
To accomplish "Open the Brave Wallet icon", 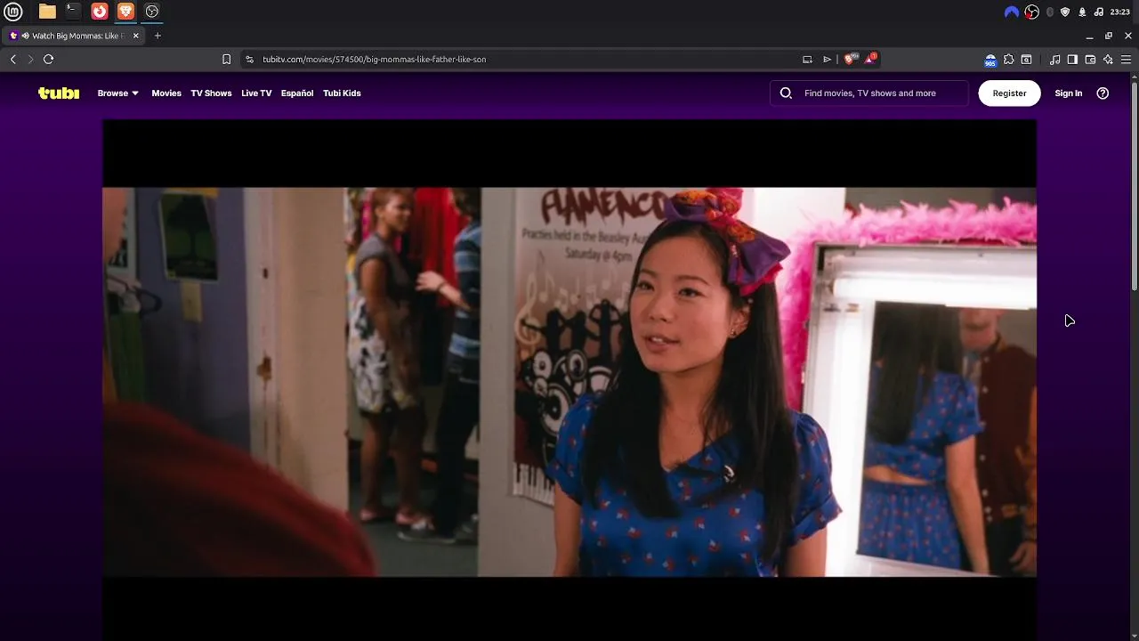I will tap(1090, 60).
